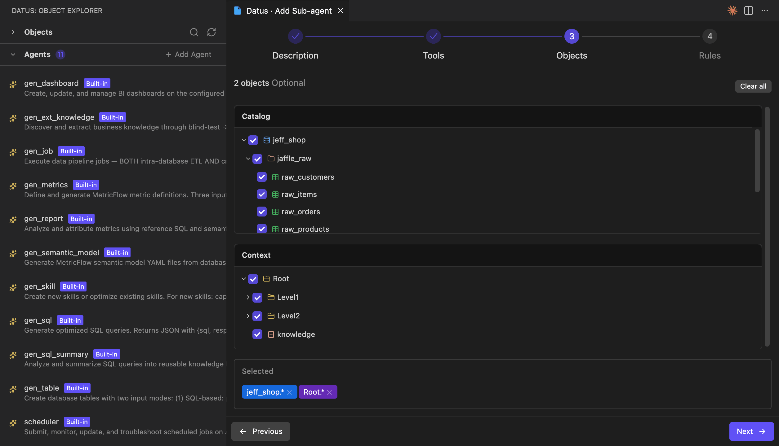Click the sparkle icon beside gen_job

13,152
